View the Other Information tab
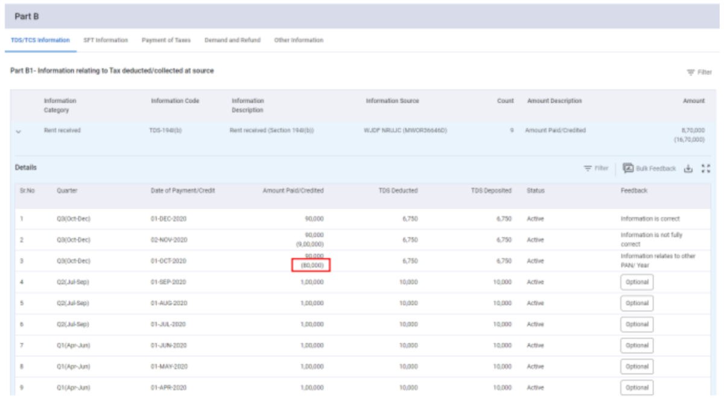724x398 pixels. [x=299, y=40]
